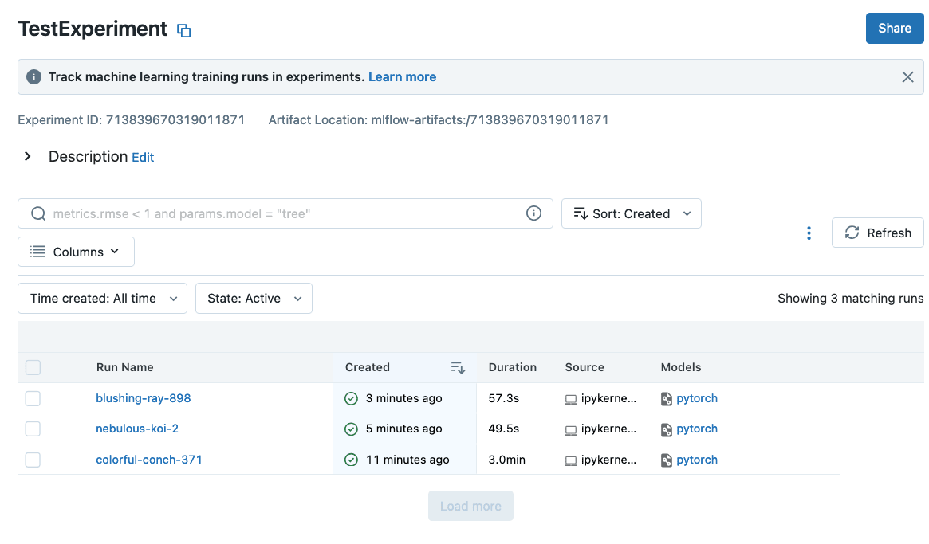This screenshot has width=929, height=544.
Task: Open the Time created: All time filter
Action: (x=103, y=299)
